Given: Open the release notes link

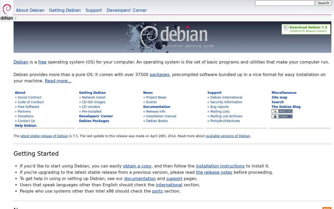Looking at the screenshot, I should [214, 172].
